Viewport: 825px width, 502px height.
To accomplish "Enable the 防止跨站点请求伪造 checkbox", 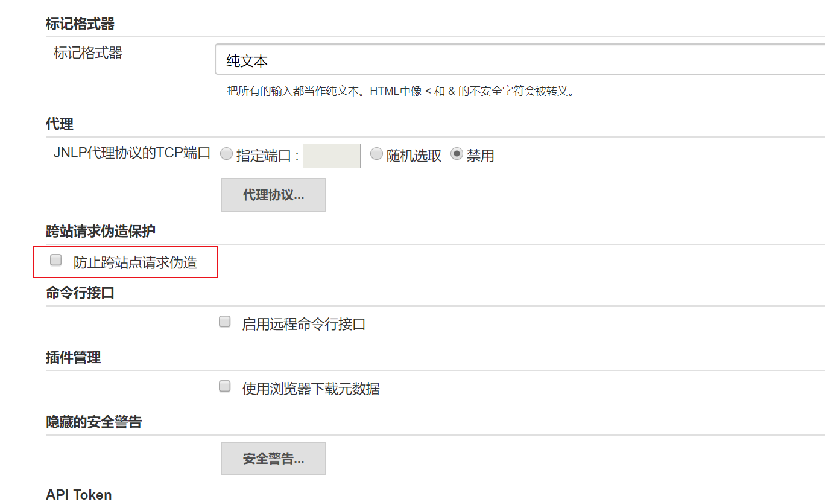I will pyautogui.click(x=56, y=261).
